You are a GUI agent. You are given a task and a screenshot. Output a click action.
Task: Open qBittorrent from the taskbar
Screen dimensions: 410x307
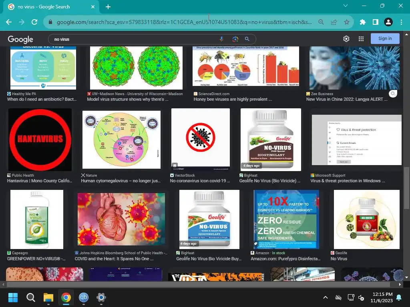[84, 297]
